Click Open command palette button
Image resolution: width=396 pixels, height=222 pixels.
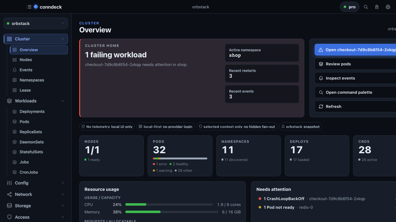click(x=355, y=92)
